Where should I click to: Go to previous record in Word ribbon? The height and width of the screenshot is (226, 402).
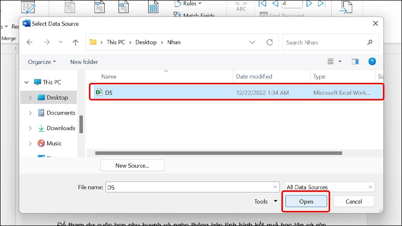click(275, 4)
